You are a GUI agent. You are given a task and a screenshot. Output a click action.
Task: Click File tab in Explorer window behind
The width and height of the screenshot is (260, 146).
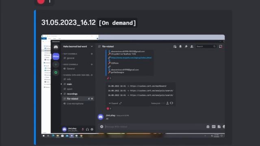tap(44, 39)
